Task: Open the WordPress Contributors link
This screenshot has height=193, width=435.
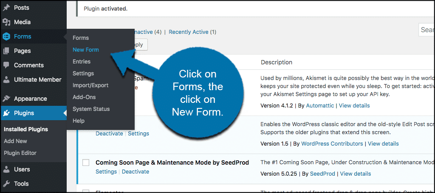Action: 332,144
